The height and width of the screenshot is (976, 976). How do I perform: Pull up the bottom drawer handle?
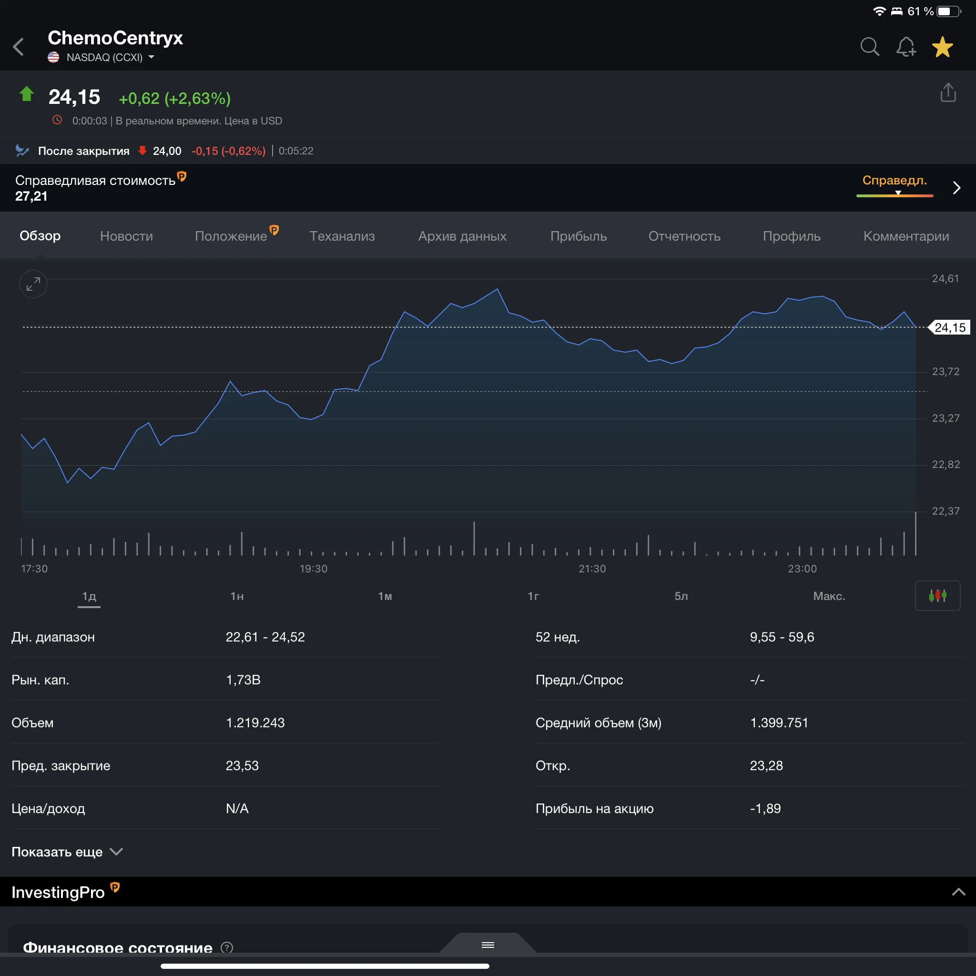pyautogui.click(x=488, y=945)
